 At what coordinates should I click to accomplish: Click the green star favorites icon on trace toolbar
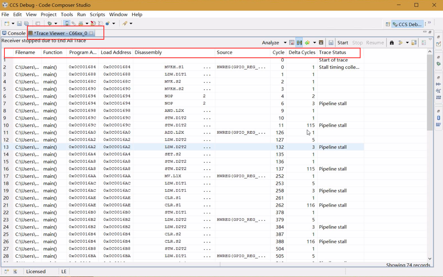[x=307, y=42]
